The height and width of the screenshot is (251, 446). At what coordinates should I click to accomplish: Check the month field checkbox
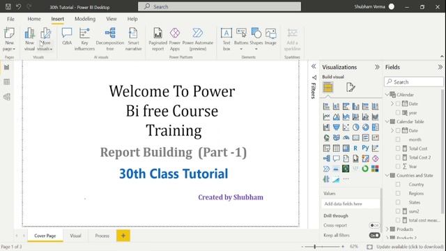[x=398, y=139]
